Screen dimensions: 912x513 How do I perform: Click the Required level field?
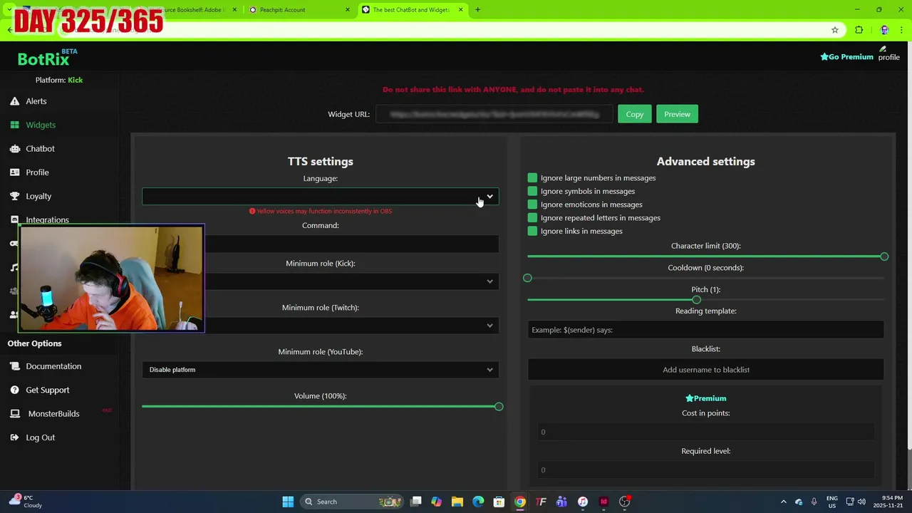tap(705, 470)
